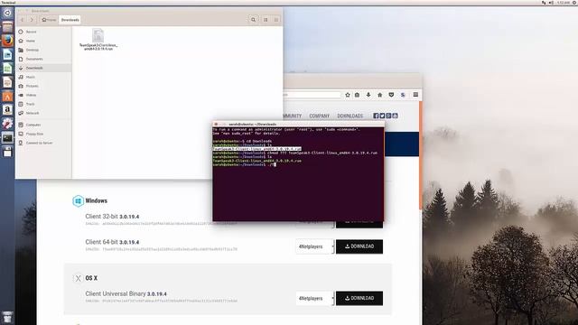
Task: Select the Home breadcrumb in Files
Action: 49,20
